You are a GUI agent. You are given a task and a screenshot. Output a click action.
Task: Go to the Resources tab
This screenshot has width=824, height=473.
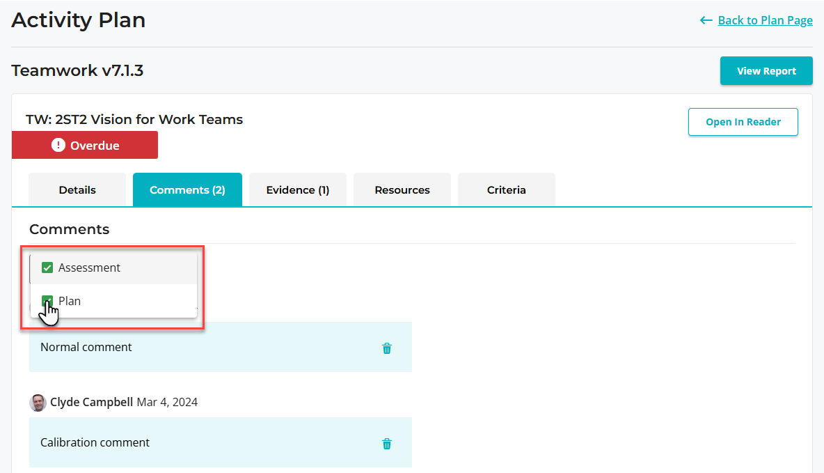(402, 189)
